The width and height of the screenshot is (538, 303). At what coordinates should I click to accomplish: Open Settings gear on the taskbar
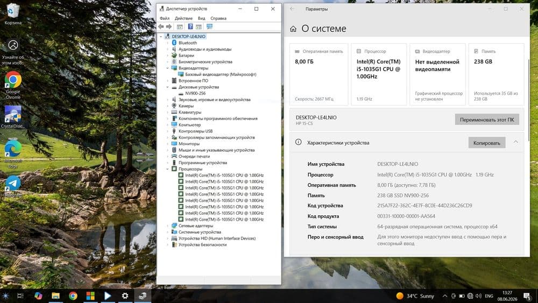pyautogui.click(x=125, y=295)
